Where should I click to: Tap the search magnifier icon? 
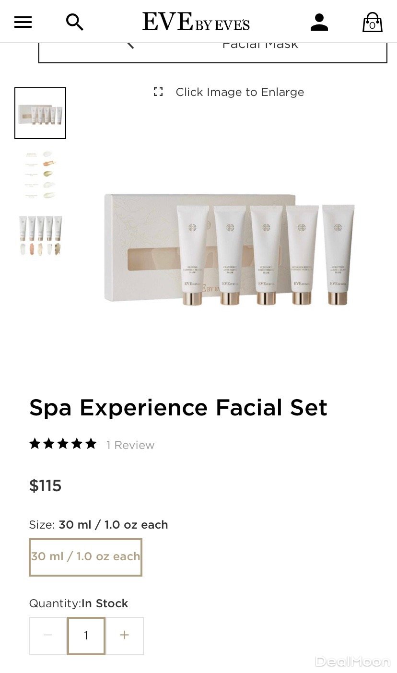75,22
